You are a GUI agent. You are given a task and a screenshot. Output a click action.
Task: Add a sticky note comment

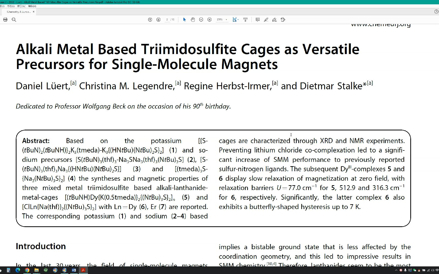pyautogui.click(x=258, y=20)
